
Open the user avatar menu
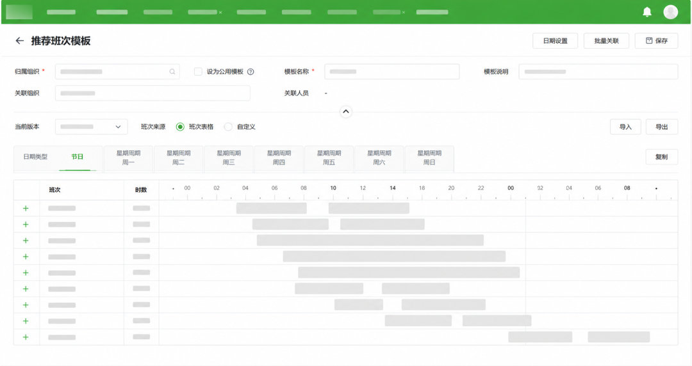670,12
